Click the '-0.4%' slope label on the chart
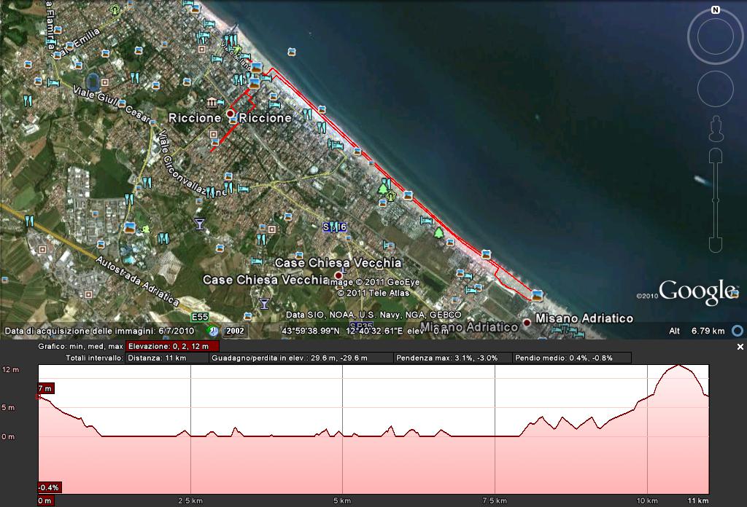 coord(49,487)
